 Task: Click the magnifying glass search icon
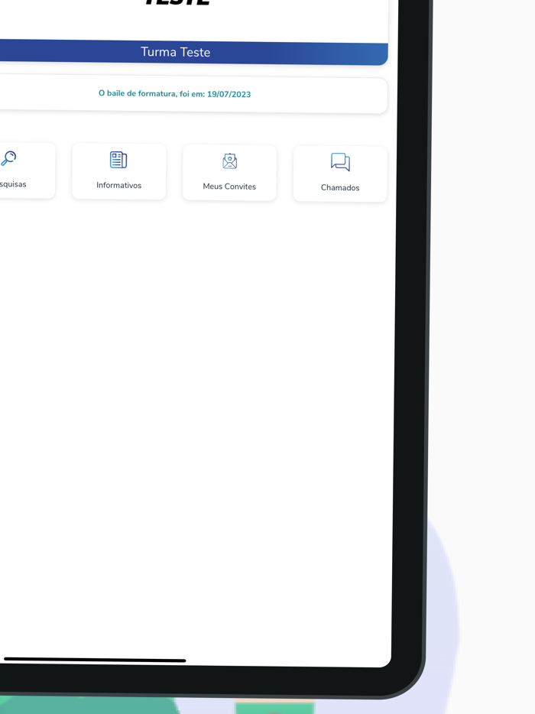pos(8,158)
